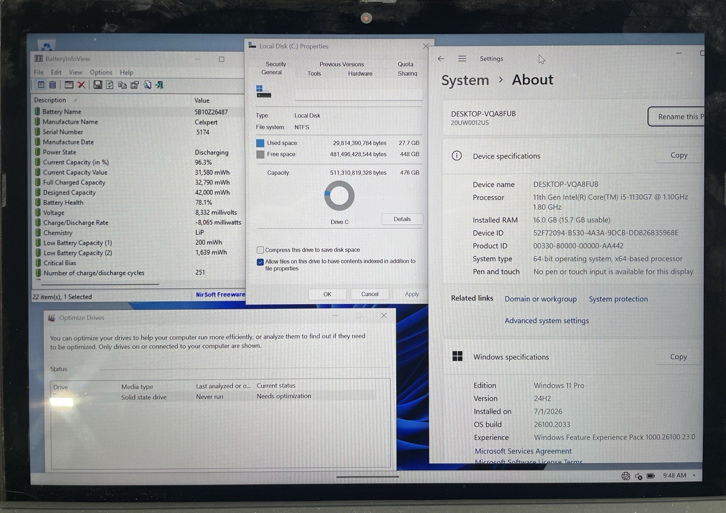Click the info icon beside Device specifications
The height and width of the screenshot is (513, 726).
coord(456,156)
